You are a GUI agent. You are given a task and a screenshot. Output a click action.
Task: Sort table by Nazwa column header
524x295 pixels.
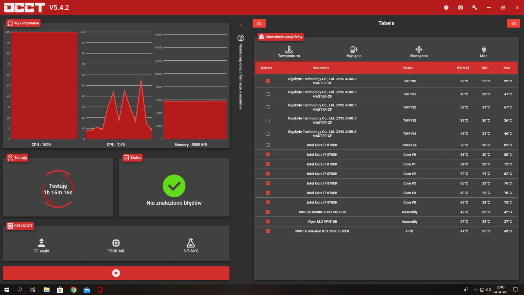point(408,68)
